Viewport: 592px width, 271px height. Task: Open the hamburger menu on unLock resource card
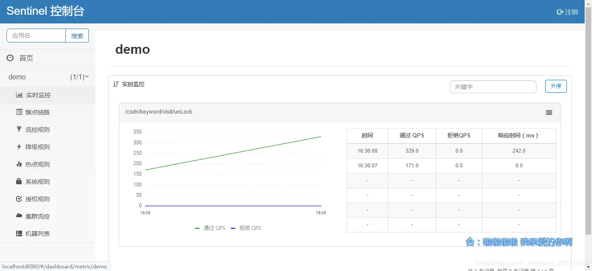[x=549, y=112]
